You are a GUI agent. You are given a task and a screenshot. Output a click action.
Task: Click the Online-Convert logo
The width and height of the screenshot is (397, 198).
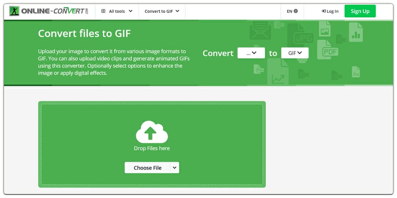(x=48, y=11)
